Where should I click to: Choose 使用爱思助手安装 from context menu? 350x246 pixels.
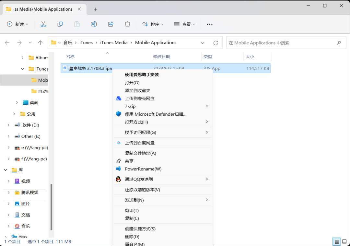tap(142, 75)
